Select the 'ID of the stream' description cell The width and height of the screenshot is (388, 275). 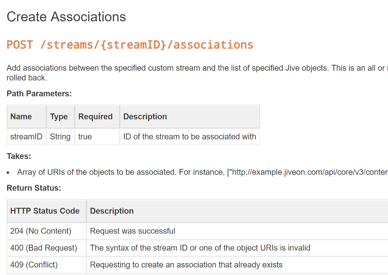189,137
